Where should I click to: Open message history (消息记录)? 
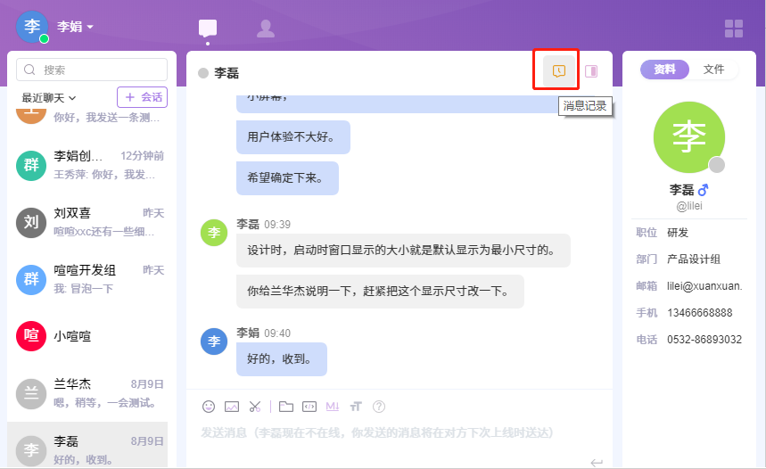[559, 71]
